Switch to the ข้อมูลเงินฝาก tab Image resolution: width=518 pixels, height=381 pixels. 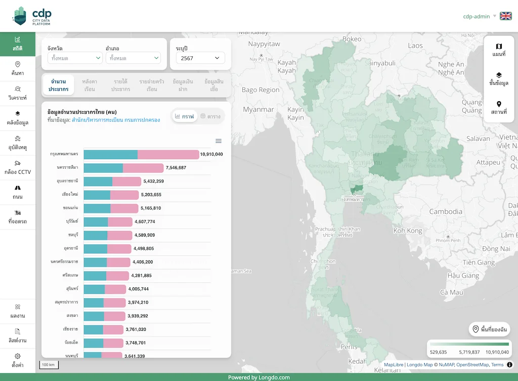[183, 85]
